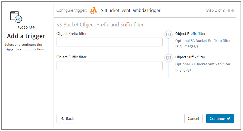This screenshot has height=131, width=243.
Task: Click the 'Add a trigger' heading
Action: coord(26,36)
